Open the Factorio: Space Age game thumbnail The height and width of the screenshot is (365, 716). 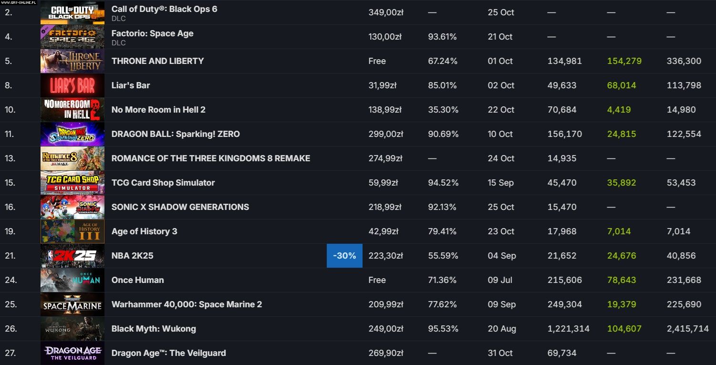tap(72, 37)
